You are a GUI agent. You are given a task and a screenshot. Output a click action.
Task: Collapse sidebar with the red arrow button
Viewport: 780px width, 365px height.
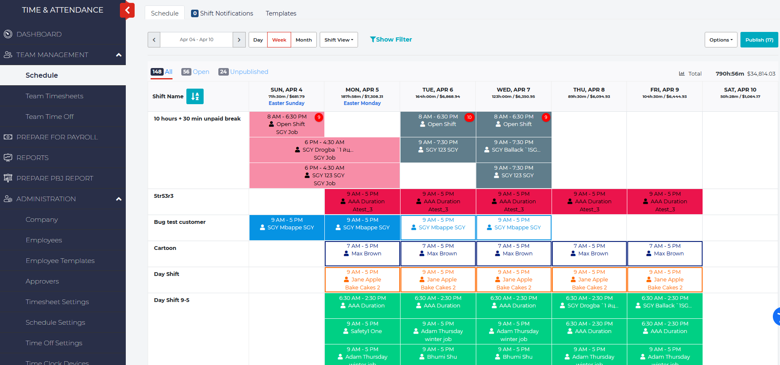(x=127, y=11)
